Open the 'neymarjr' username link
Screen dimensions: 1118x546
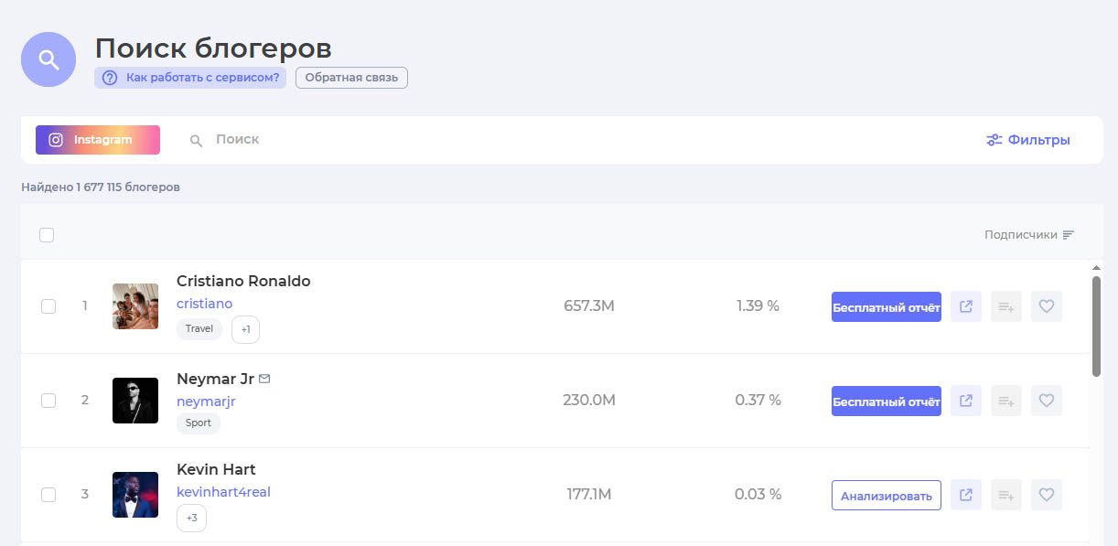206,401
